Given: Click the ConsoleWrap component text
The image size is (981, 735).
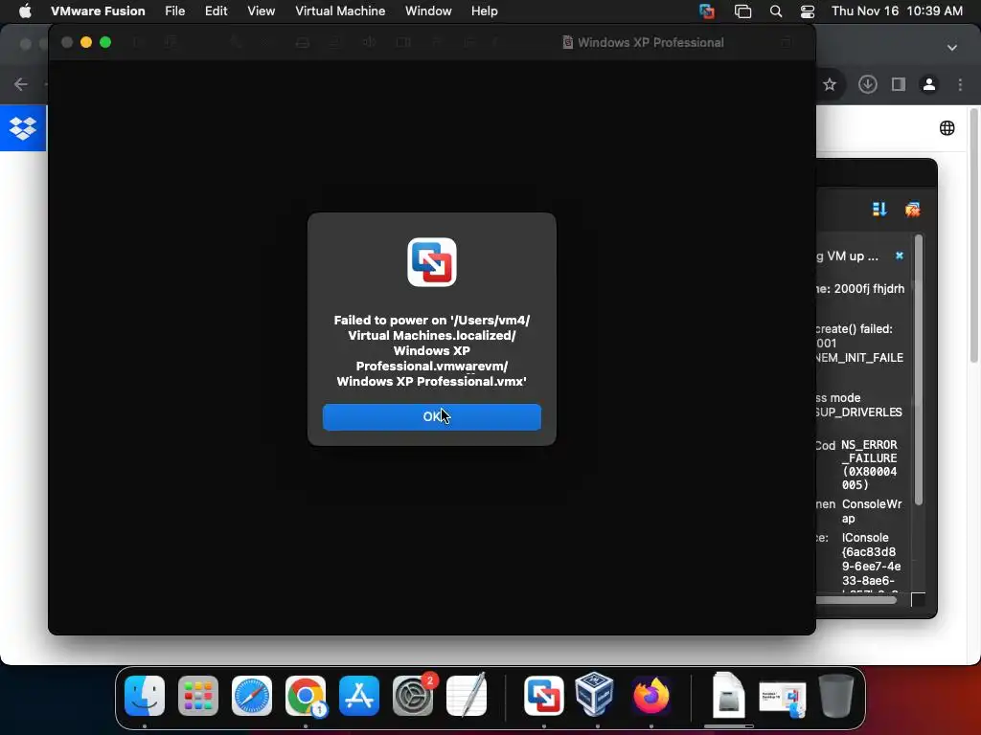Looking at the screenshot, I should click(872, 511).
